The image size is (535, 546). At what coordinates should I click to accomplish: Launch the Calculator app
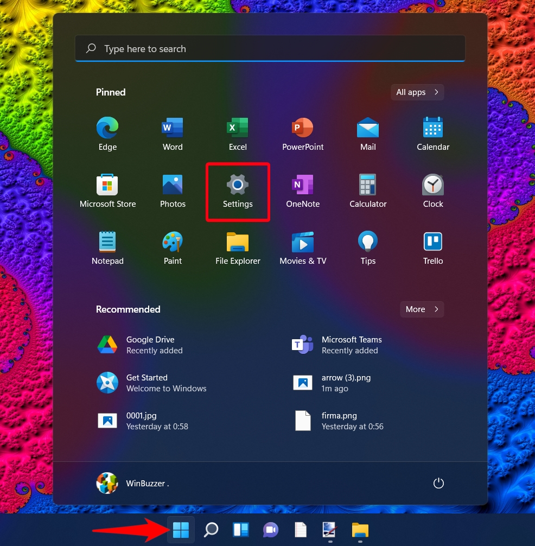click(x=367, y=190)
